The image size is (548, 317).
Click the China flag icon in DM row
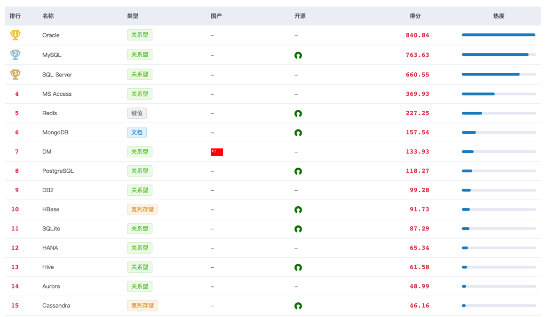pyautogui.click(x=217, y=152)
